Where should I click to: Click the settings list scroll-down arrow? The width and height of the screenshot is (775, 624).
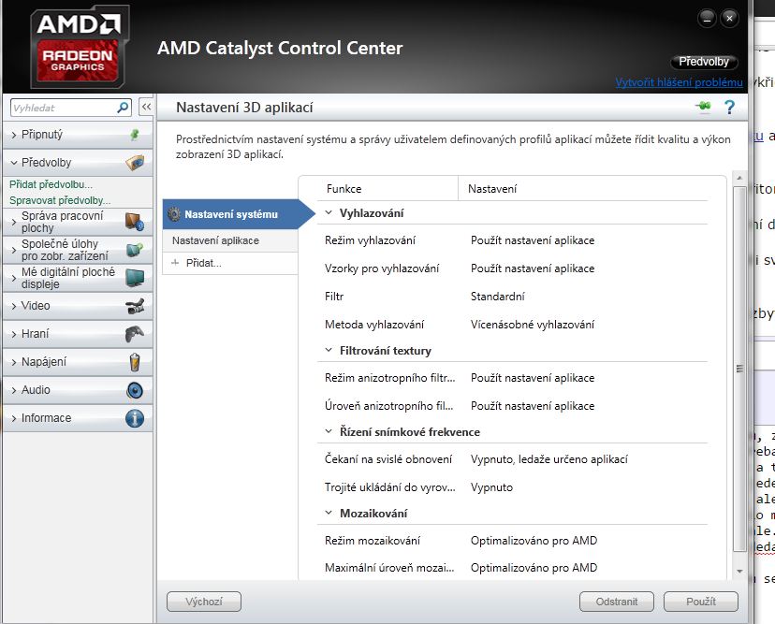pos(739,571)
